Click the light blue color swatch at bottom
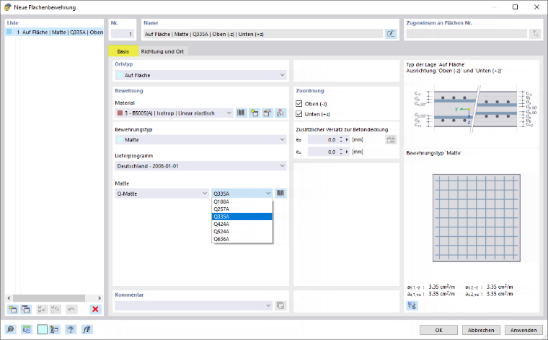The height and width of the screenshot is (340, 548). click(43, 329)
